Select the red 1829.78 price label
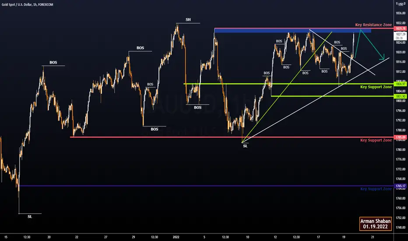Viewport: 408px width, 241px height. [401, 28]
